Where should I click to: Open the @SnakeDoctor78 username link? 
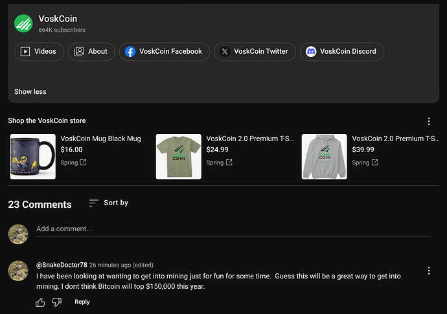coord(62,265)
